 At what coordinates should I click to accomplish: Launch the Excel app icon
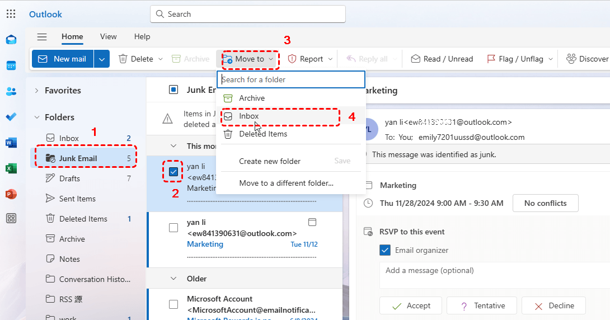[x=11, y=168]
